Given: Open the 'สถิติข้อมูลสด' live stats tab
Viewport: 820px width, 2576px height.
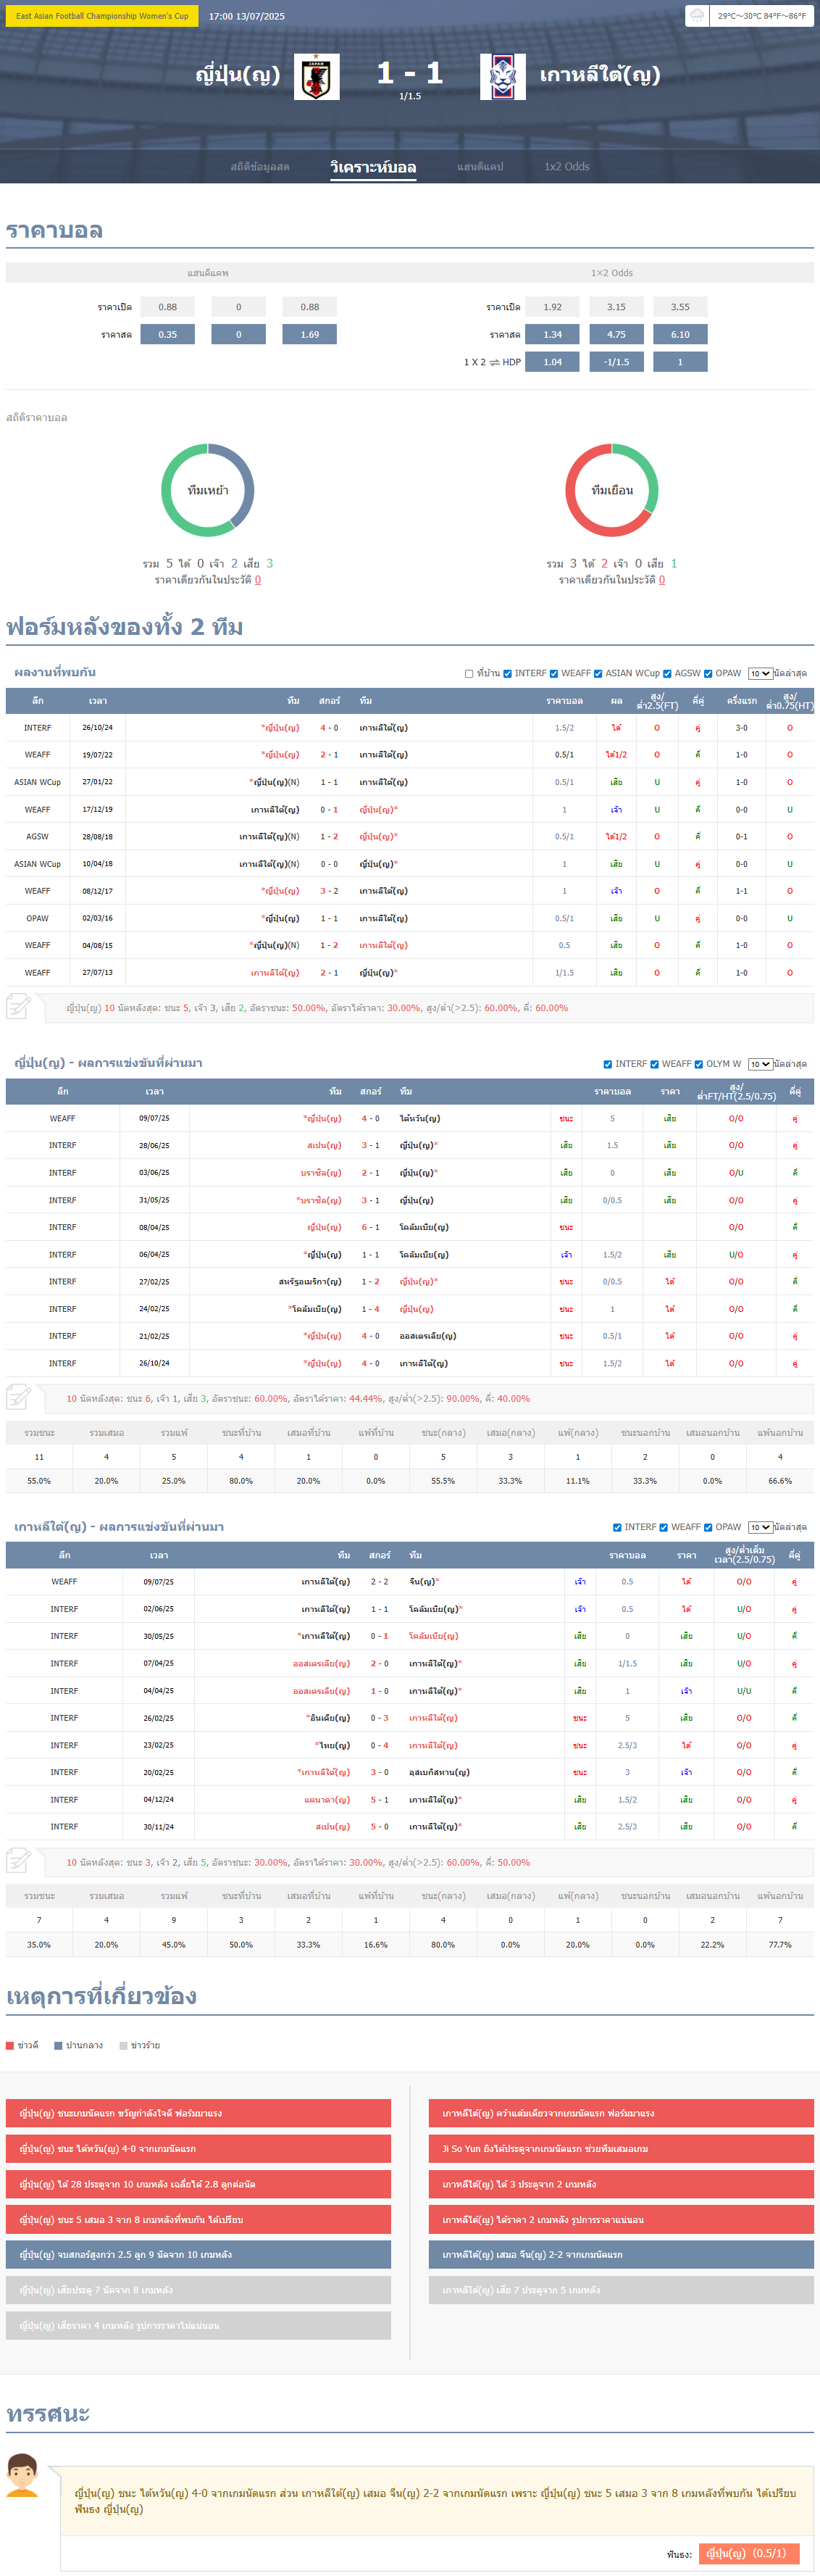Looking at the screenshot, I should [x=260, y=167].
